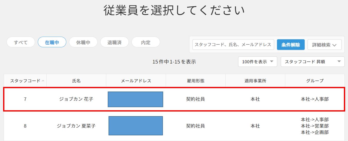
Task: Click the スタッフコード sort arrow icon
Action: [x=43, y=81]
